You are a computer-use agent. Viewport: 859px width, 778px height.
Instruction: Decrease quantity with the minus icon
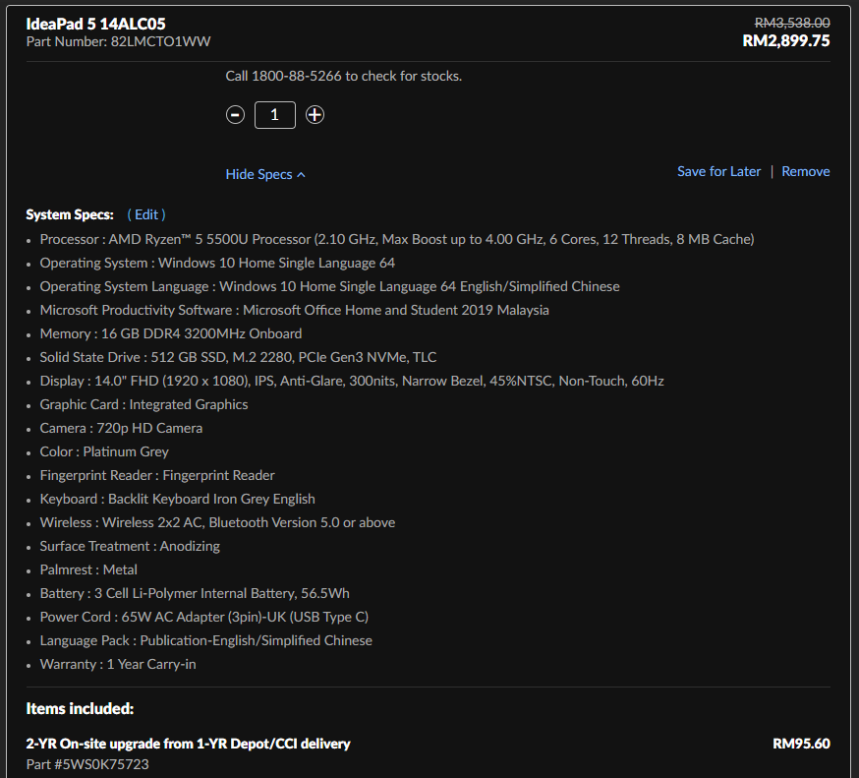click(235, 115)
